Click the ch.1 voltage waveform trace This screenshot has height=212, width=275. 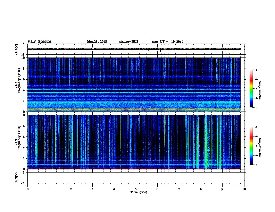[134, 49]
